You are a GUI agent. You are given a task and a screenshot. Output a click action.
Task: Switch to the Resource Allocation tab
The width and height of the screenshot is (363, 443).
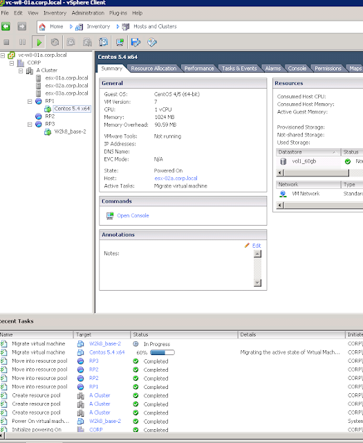153,69
